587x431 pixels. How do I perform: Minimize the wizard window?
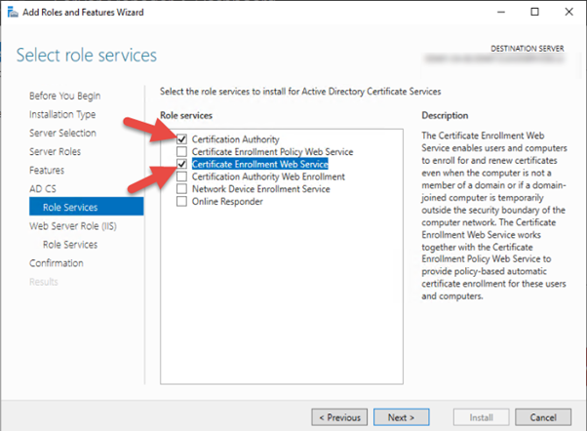[x=501, y=12]
